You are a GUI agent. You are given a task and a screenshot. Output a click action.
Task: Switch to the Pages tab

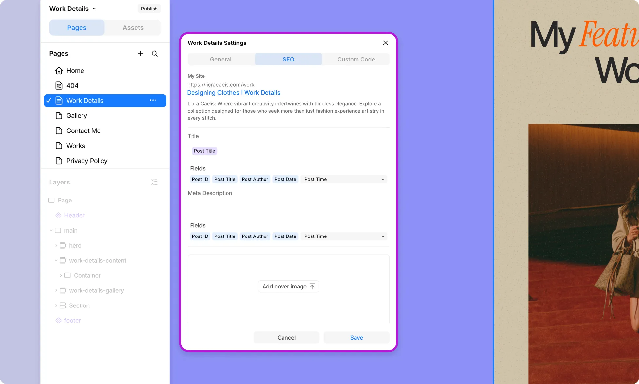point(77,28)
